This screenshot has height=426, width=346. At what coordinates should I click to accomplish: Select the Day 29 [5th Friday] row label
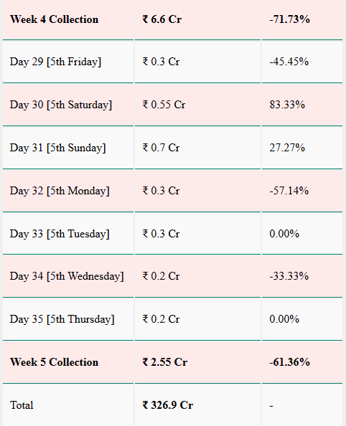[55, 62]
